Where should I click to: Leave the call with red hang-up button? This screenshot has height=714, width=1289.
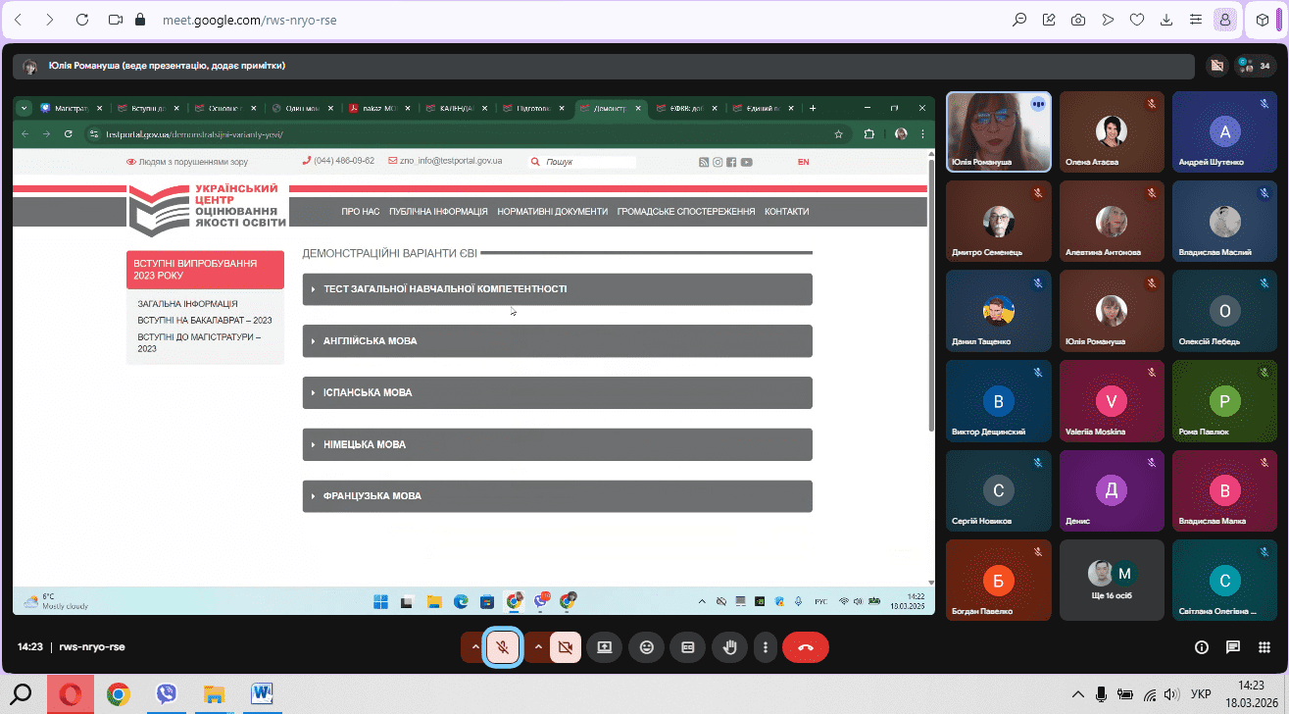(x=806, y=647)
